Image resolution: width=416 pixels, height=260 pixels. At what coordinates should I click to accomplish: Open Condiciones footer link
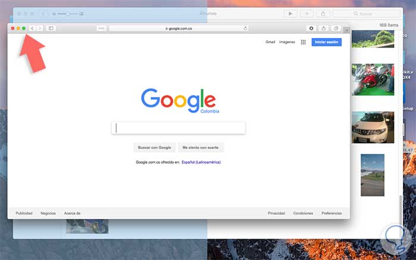(x=303, y=213)
